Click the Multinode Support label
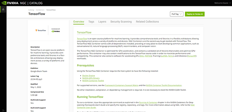This screenshot has width=232, height=112. [38, 100]
